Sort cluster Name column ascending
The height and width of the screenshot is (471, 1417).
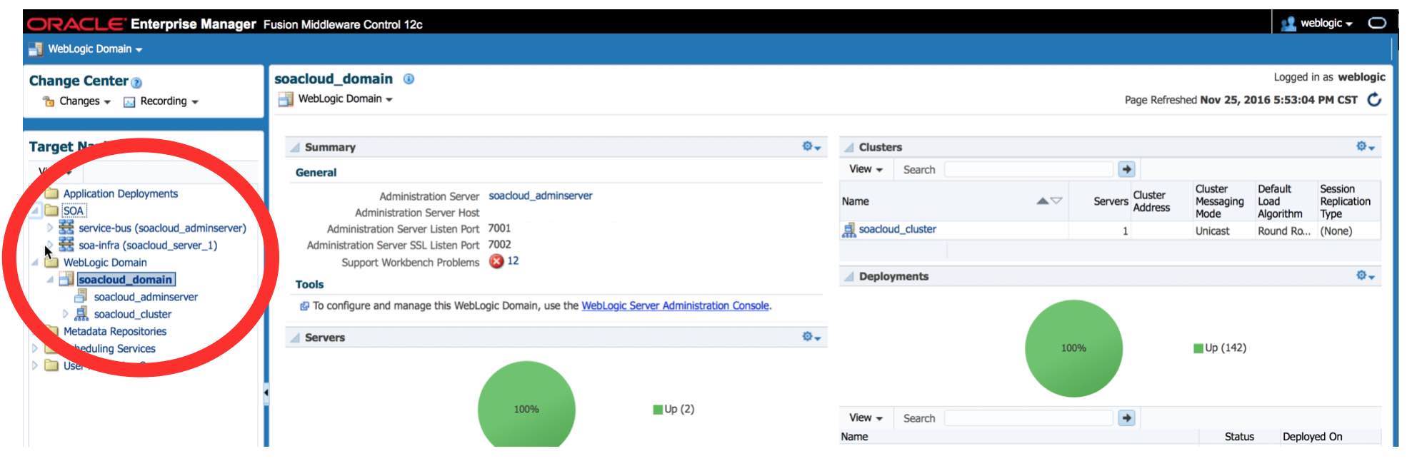1043,201
